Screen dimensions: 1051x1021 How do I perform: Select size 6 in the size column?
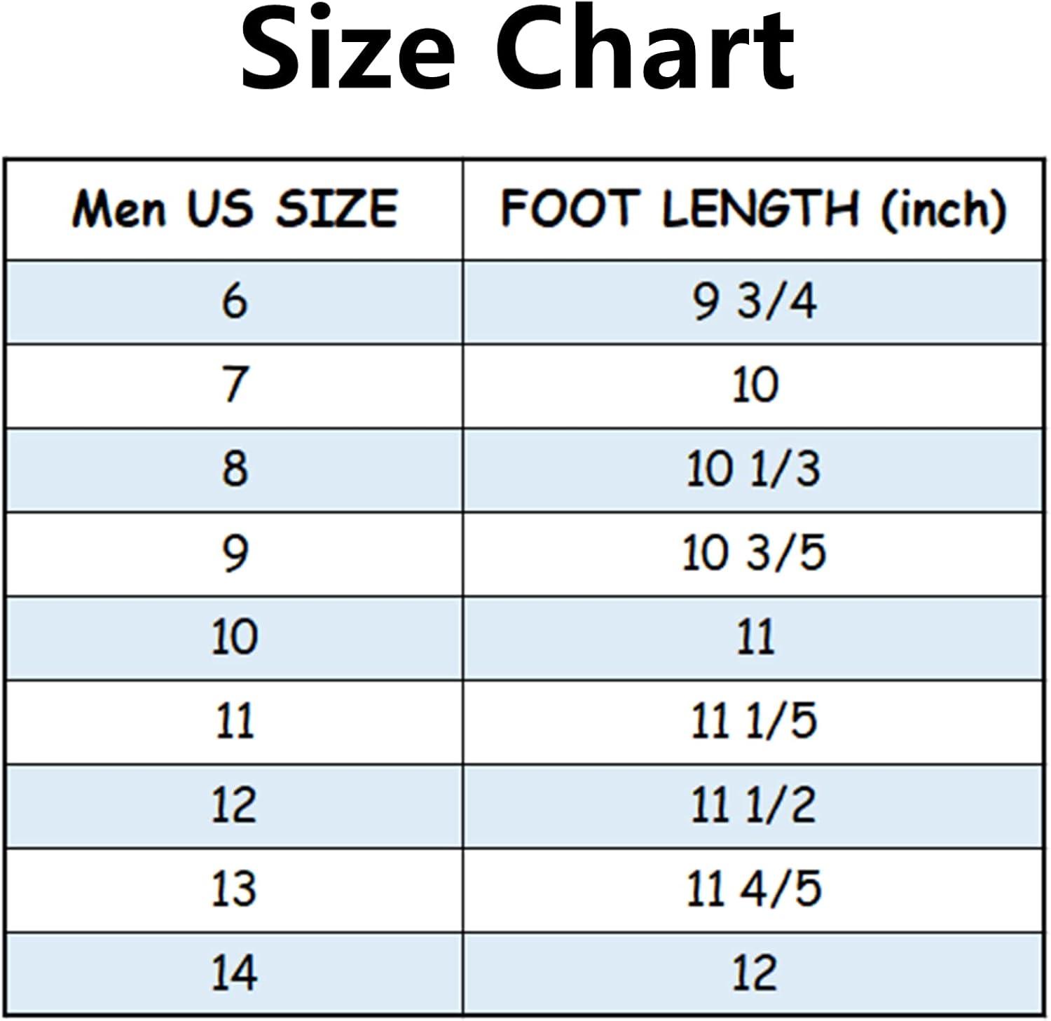tap(235, 302)
